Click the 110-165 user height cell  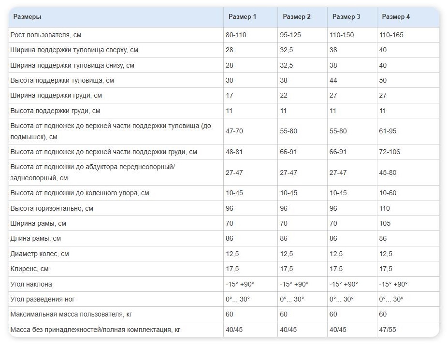[x=391, y=35]
